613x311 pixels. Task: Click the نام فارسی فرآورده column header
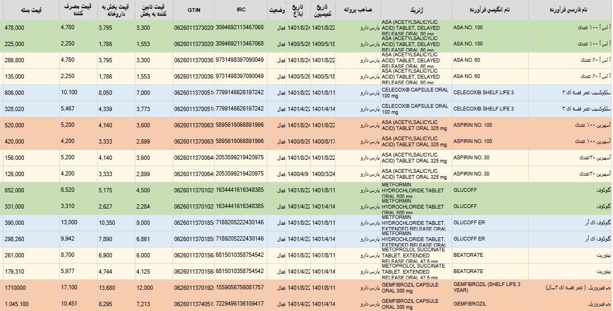click(x=570, y=10)
